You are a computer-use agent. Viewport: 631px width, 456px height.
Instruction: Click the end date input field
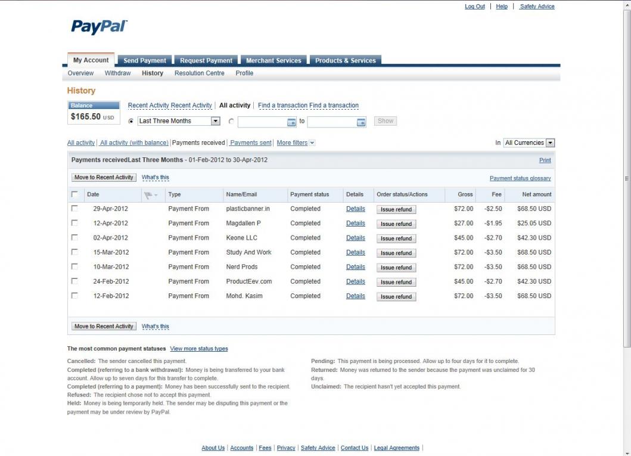pos(332,122)
